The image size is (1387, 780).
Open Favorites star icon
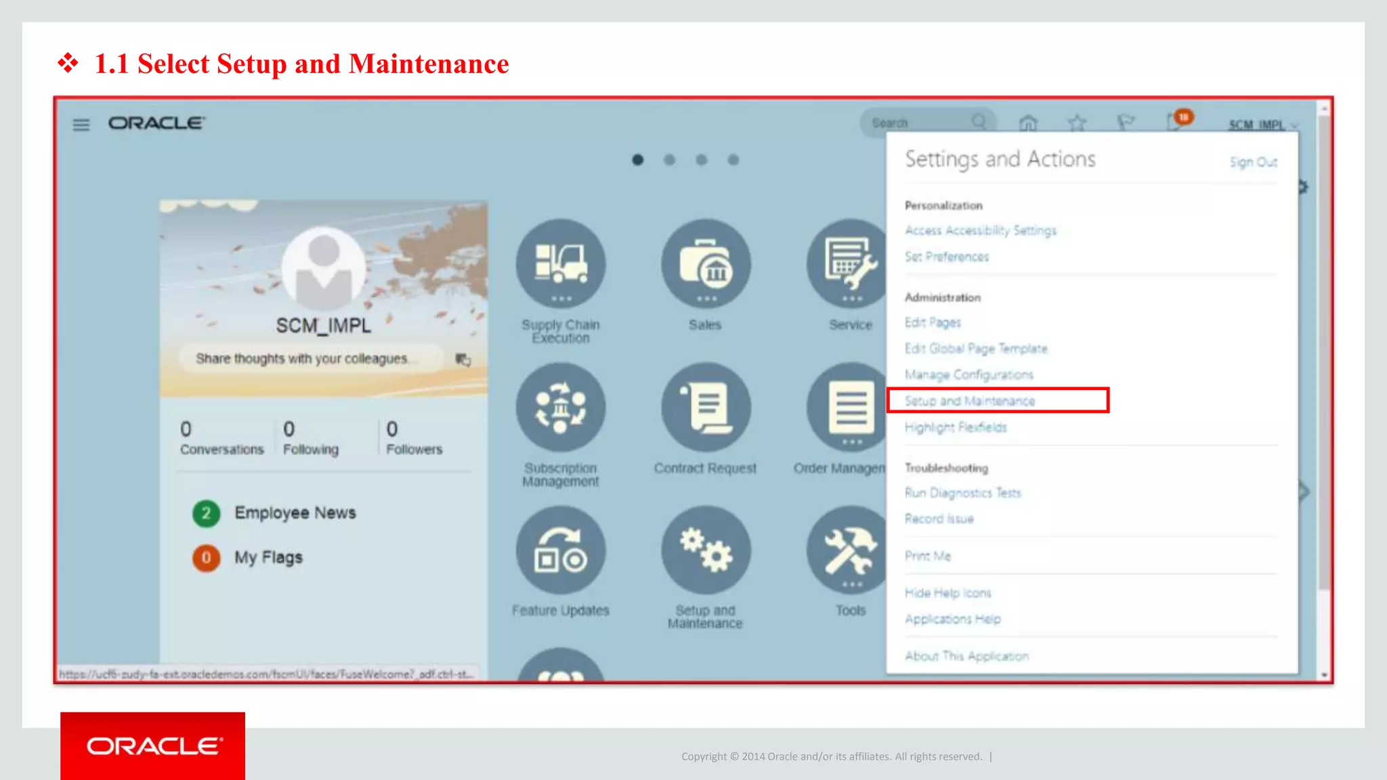pyautogui.click(x=1077, y=123)
